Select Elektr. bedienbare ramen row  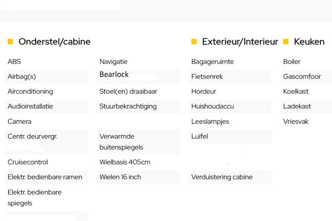click(x=46, y=177)
